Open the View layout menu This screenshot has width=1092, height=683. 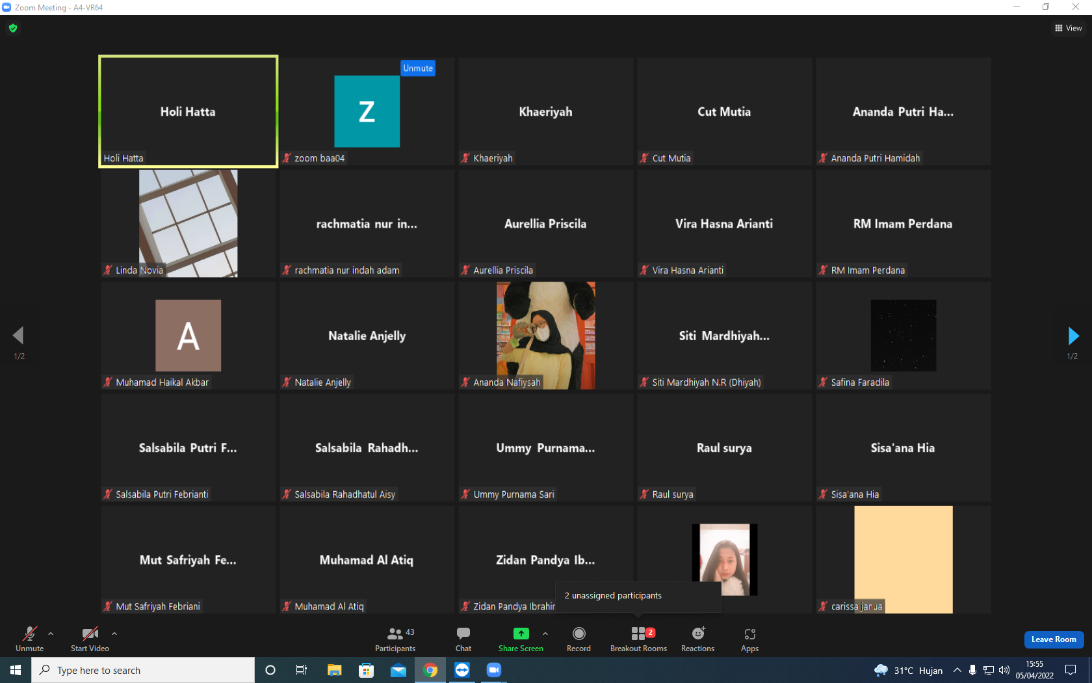point(1068,28)
